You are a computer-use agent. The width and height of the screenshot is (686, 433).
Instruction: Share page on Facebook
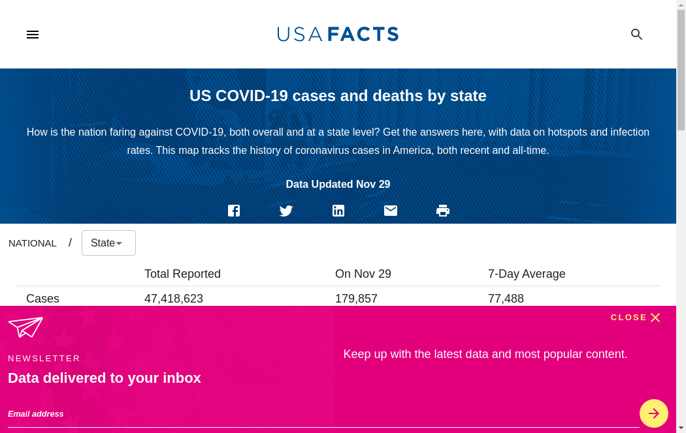(234, 211)
